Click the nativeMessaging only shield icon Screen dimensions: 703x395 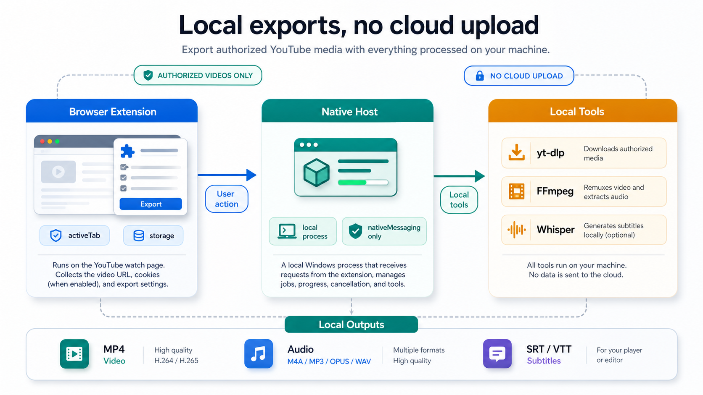point(356,231)
